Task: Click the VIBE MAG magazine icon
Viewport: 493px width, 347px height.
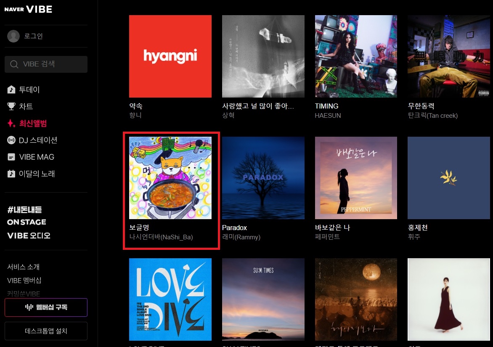Action: coord(11,157)
